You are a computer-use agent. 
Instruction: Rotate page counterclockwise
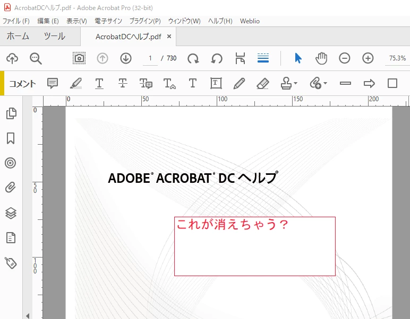click(217, 58)
